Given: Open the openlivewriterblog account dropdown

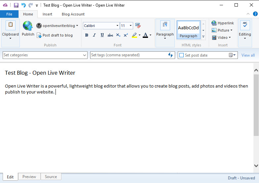Looking at the screenshot, I should 77,26.
